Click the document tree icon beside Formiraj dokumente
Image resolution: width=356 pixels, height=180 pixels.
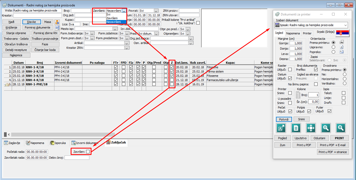(57, 28)
